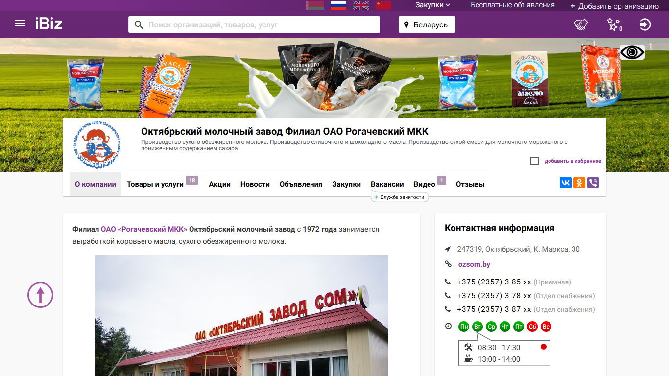Click phone number +375 (2357) 3 78 xx
669x376 pixels.
494,296
